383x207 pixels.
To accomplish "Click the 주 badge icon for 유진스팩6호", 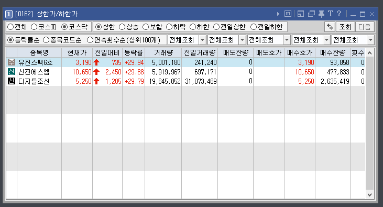I will (x=12, y=62).
